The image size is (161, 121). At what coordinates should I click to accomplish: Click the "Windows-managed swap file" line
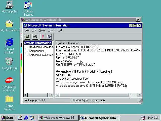point(89,82)
